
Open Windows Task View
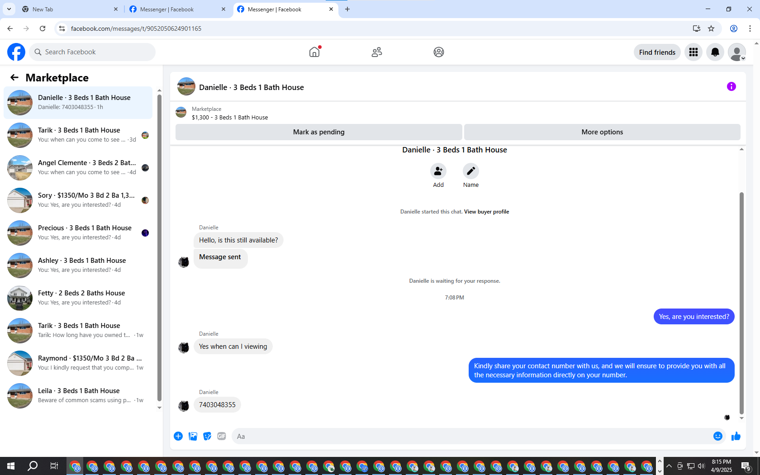tap(54, 466)
